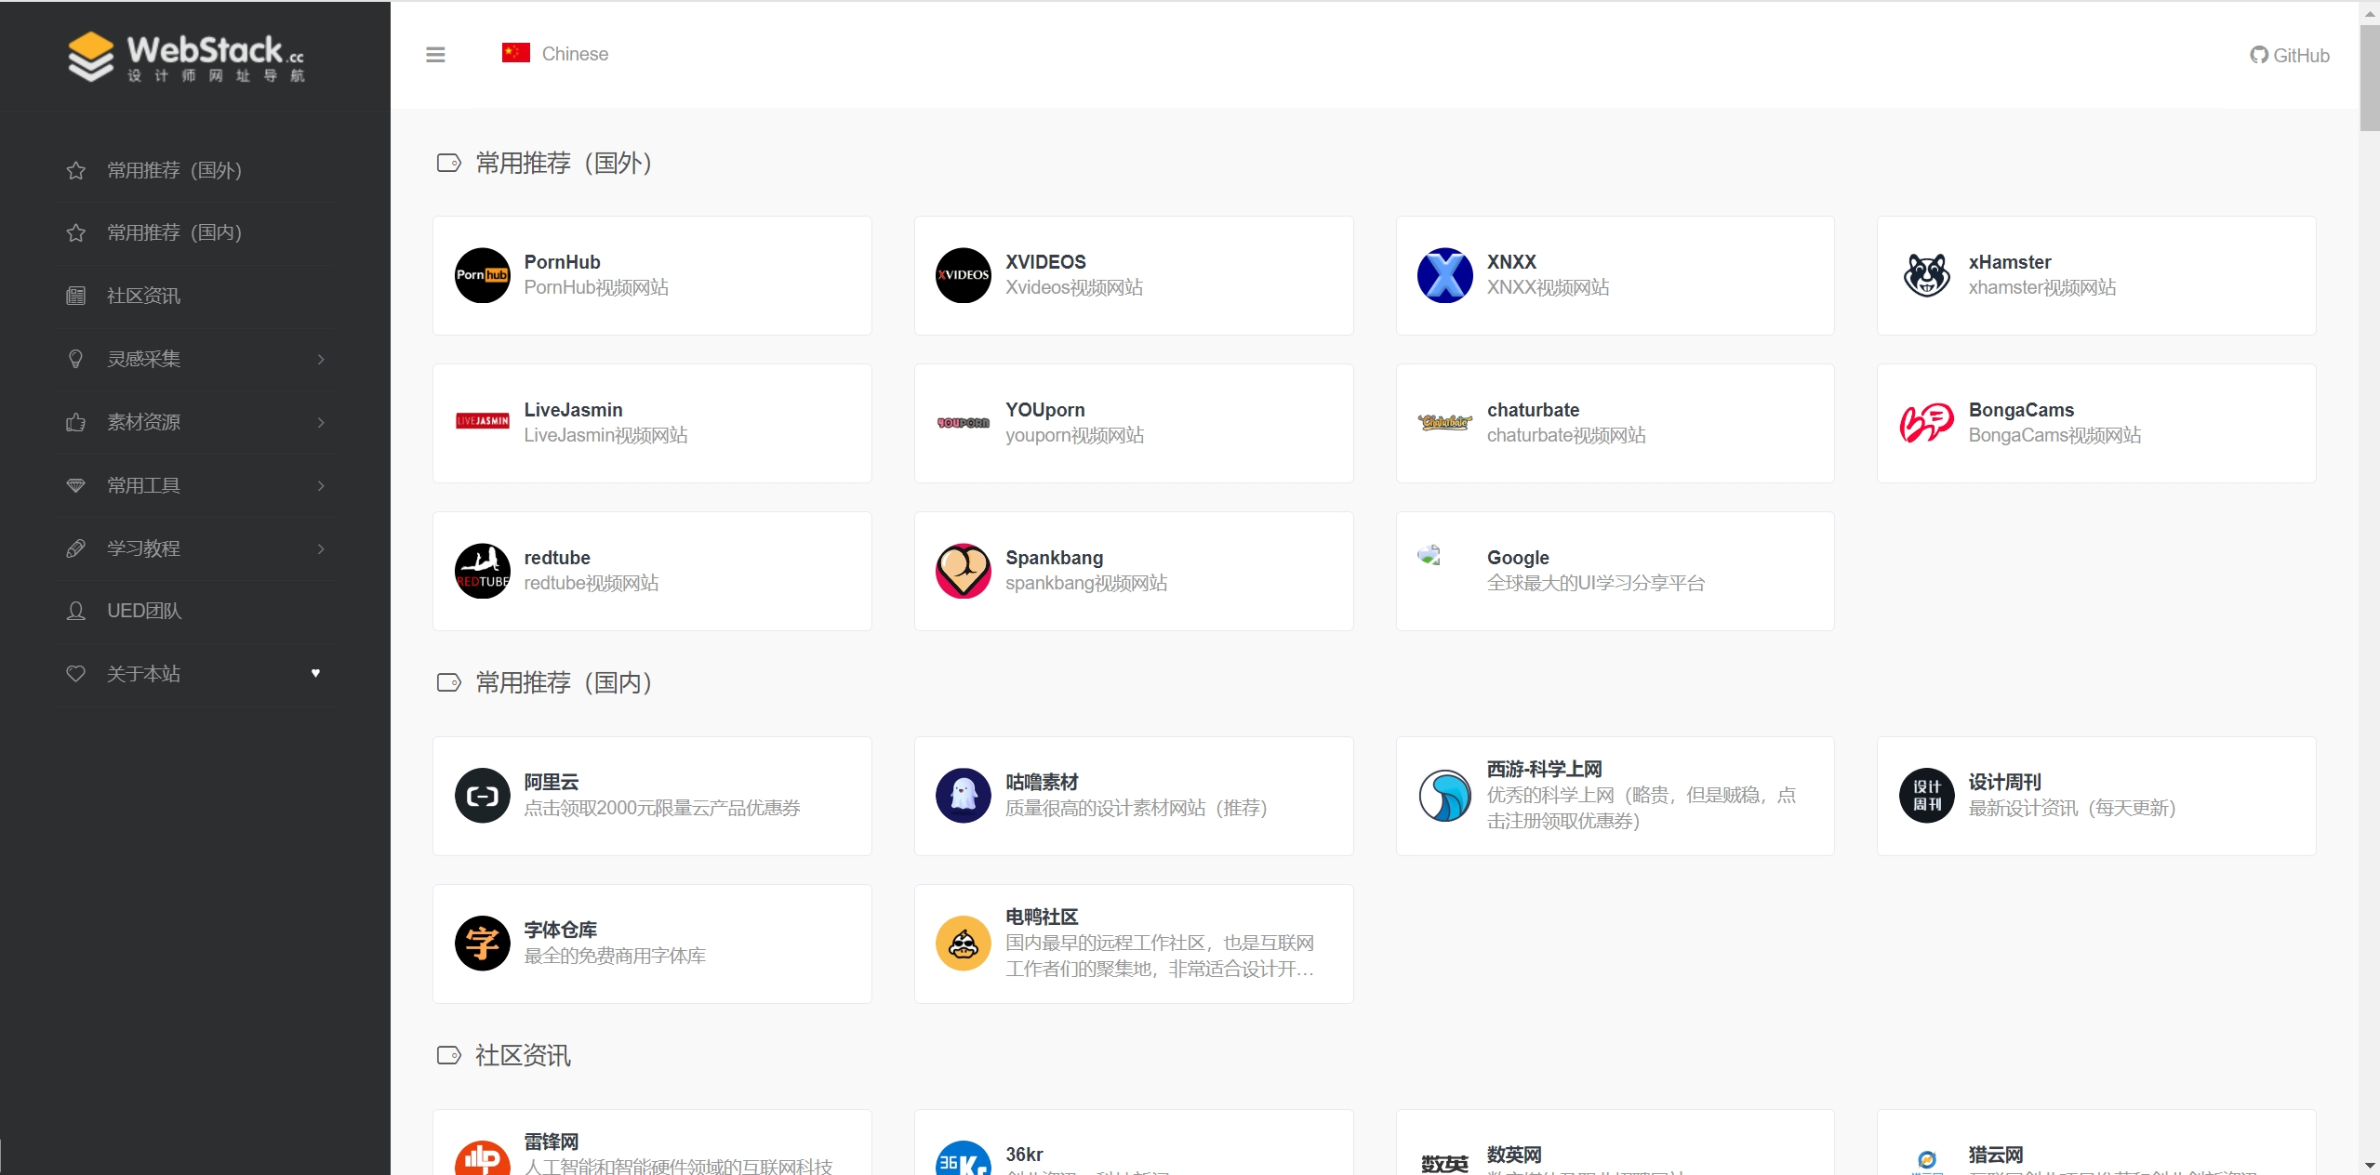Open the Google card title

tap(1518, 558)
